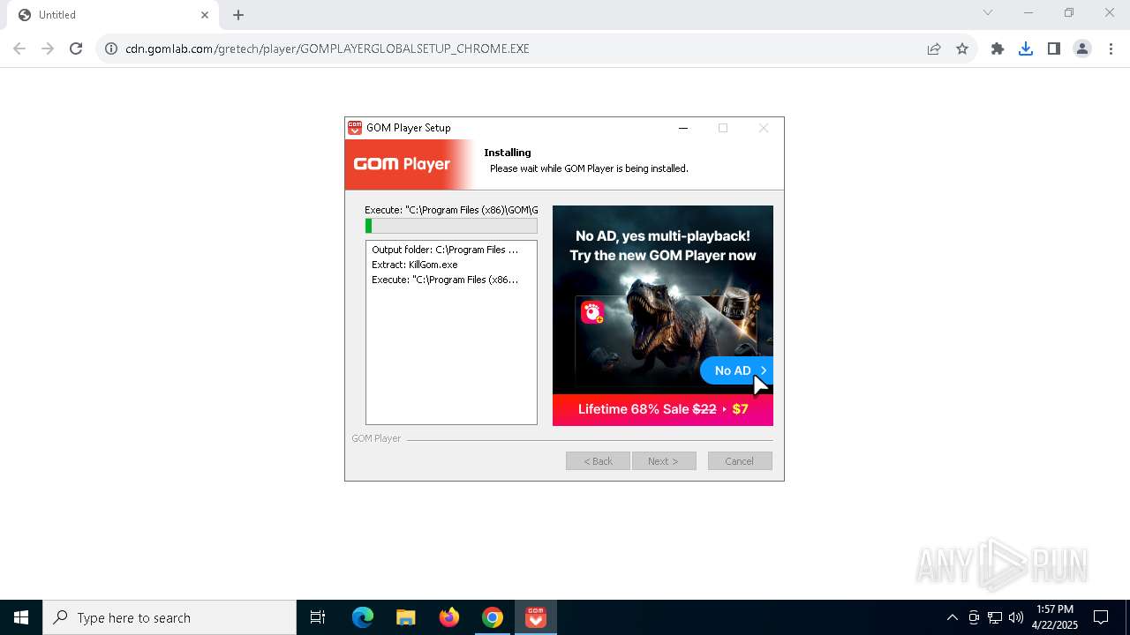Screen dimensions: 1130x635
Task: Share this page icon in address bar
Action: pyautogui.click(x=934, y=49)
